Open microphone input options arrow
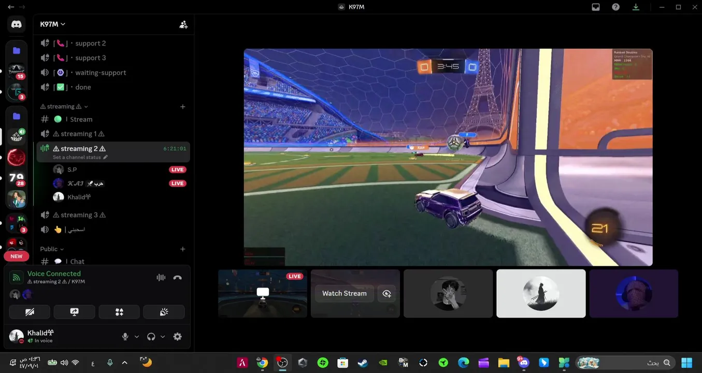 pyautogui.click(x=137, y=337)
